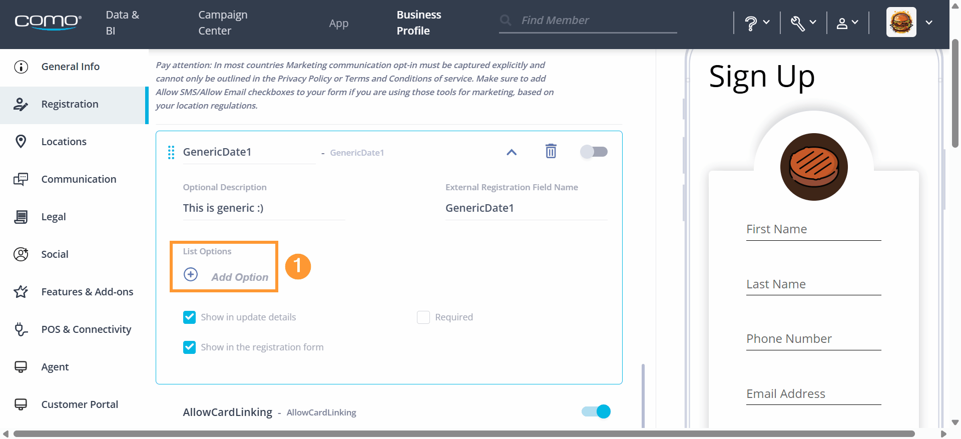This screenshot has width=961, height=439.
Task: Toggle the GenericDate1 field switch on
Action: click(x=594, y=152)
